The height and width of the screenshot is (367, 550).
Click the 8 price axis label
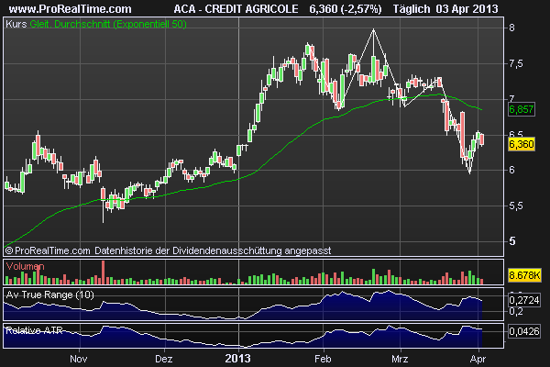tap(511, 28)
